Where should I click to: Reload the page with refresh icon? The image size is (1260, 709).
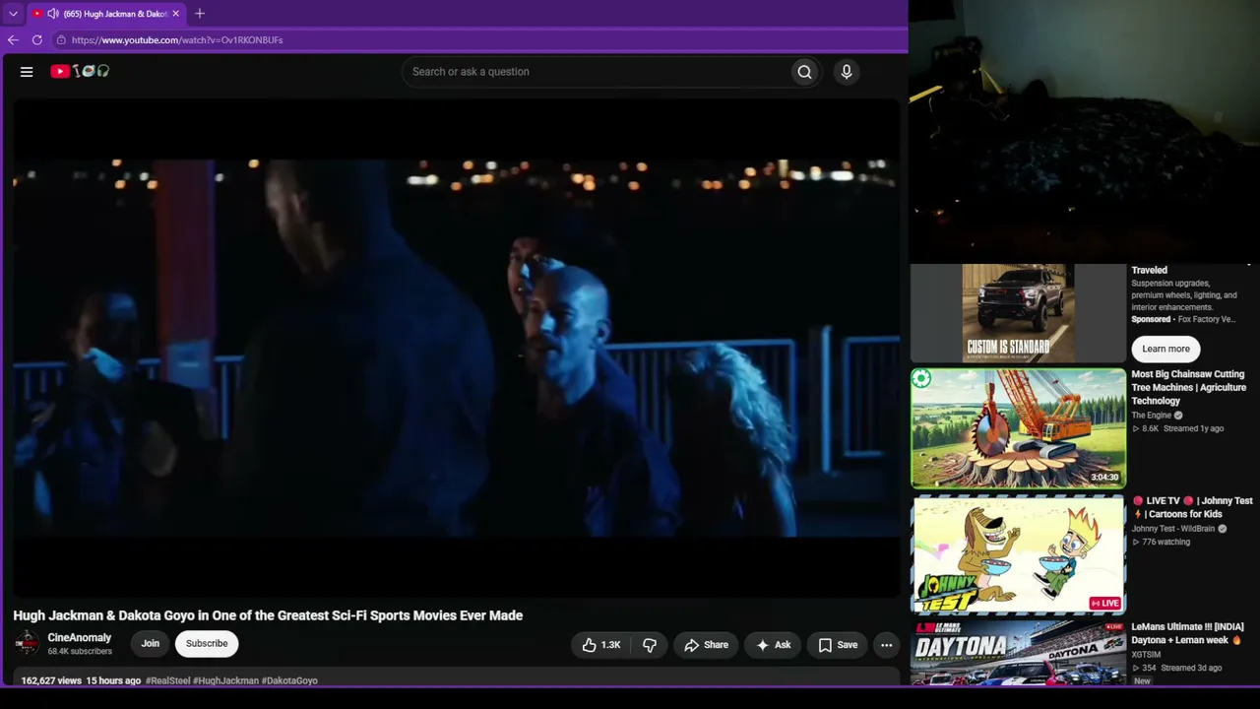[x=37, y=39]
